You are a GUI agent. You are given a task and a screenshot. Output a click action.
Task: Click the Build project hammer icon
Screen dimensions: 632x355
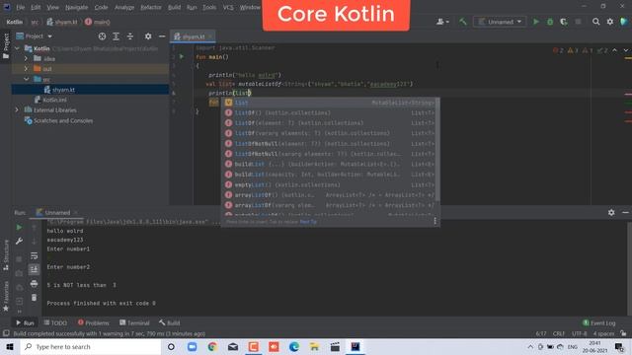point(463,22)
